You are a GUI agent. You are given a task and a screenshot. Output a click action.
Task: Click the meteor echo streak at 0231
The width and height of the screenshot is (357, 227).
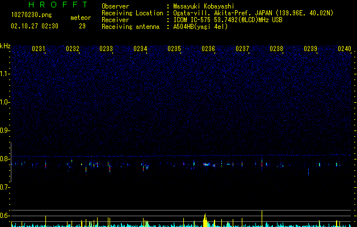[46, 165]
